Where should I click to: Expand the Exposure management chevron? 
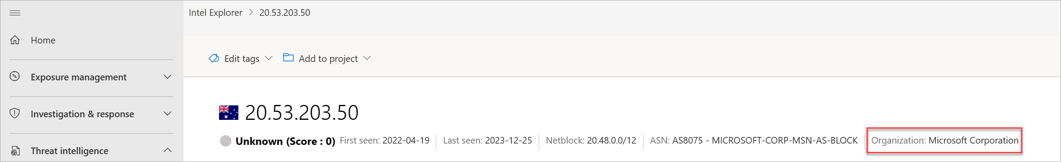pos(167,77)
